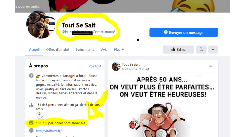Click the thumbs-up J'aime button
Screen dimensions: 245x137
[x=179, y=49]
